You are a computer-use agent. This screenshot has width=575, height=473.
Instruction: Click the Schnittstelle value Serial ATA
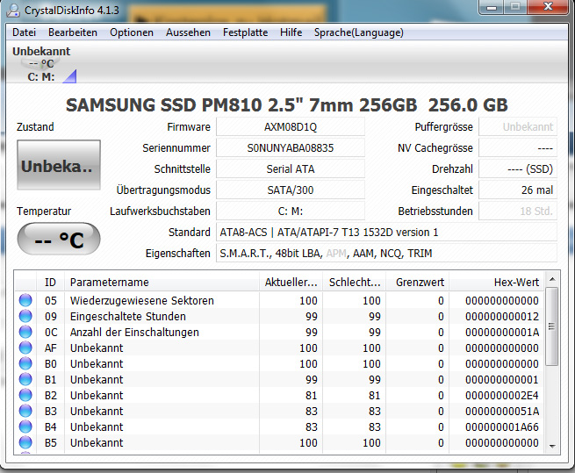click(291, 169)
